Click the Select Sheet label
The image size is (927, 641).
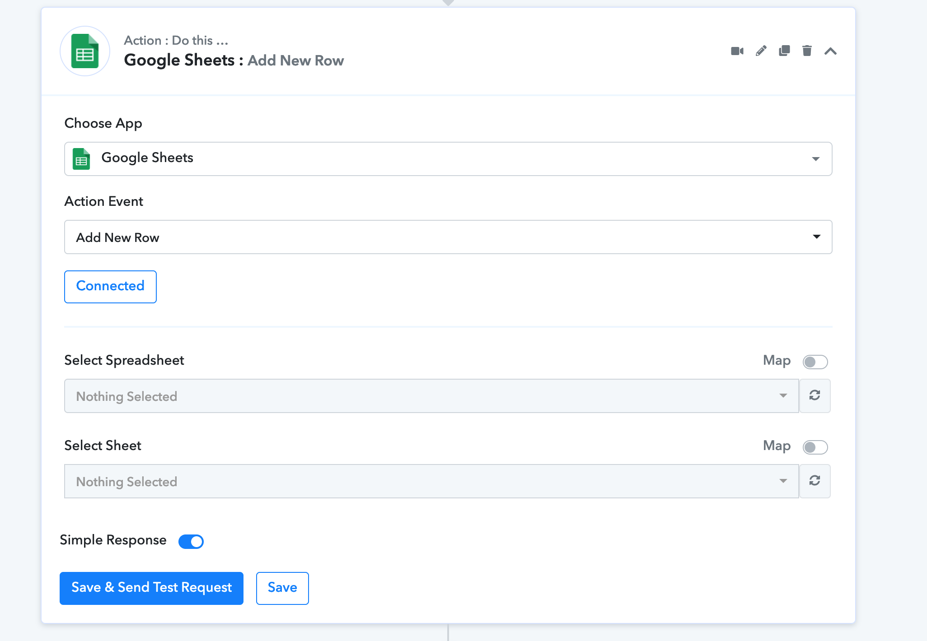pos(103,446)
